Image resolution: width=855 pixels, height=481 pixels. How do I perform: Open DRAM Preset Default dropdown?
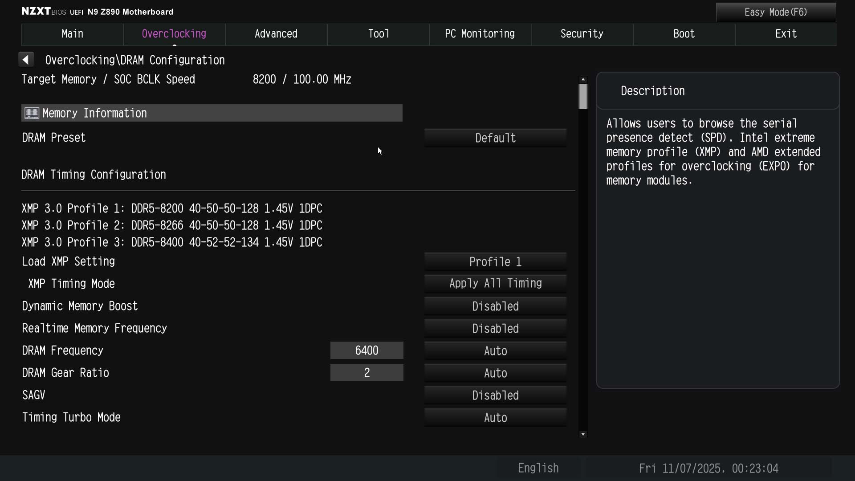pos(495,138)
